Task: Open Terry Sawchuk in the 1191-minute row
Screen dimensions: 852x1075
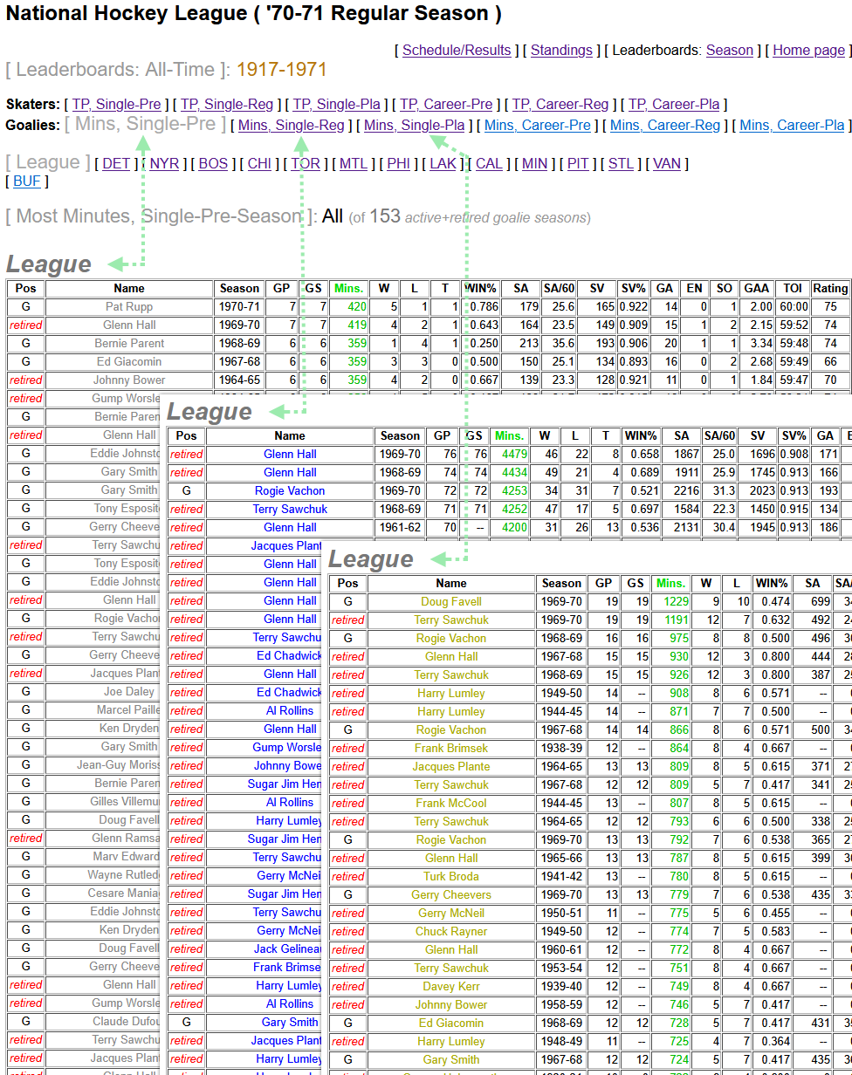Action: 451,620
